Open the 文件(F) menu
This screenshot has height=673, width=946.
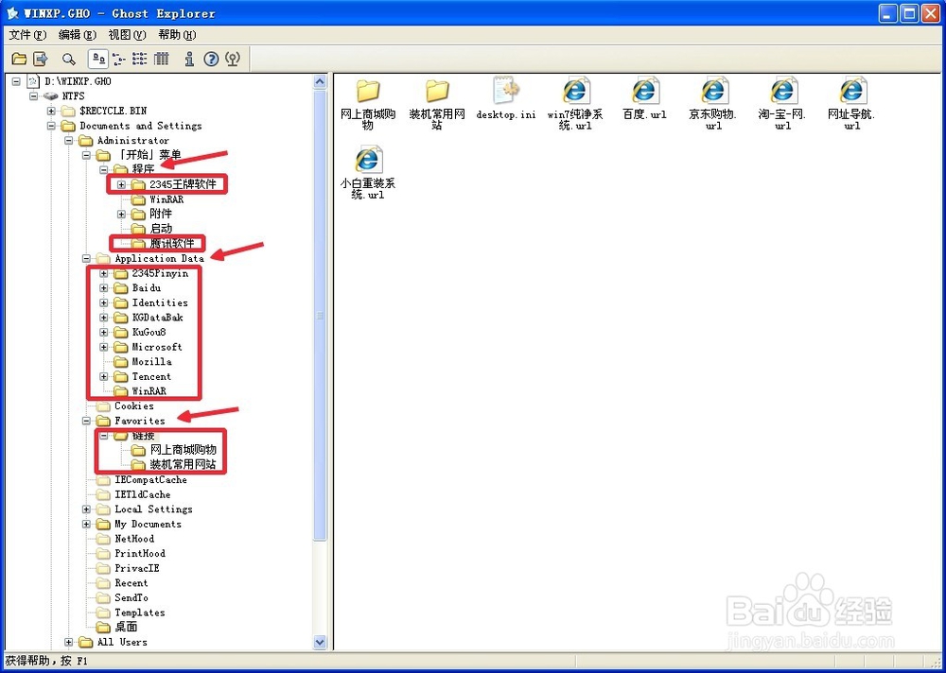point(27,34)
